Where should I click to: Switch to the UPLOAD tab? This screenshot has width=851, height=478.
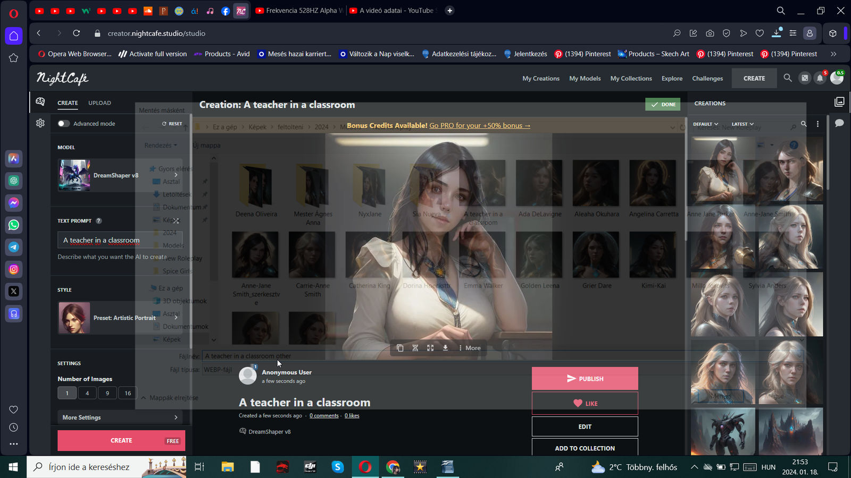click(x=99, y=103)
